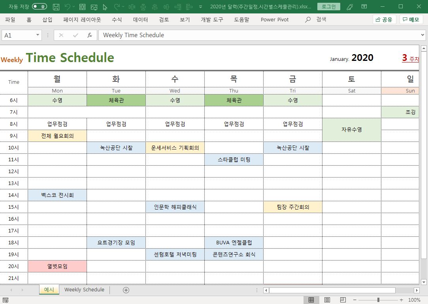This screenshot has width=428, height=304.
Task: Click the enter checkmark in formula bar
Action: 75,35
